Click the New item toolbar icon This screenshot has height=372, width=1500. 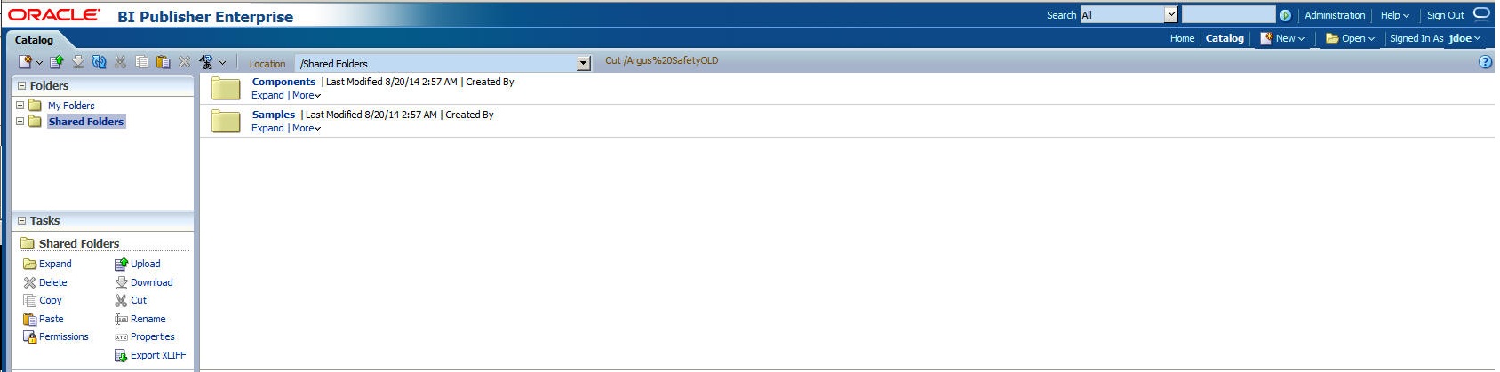pyautogui.click(x=25, y=62)
